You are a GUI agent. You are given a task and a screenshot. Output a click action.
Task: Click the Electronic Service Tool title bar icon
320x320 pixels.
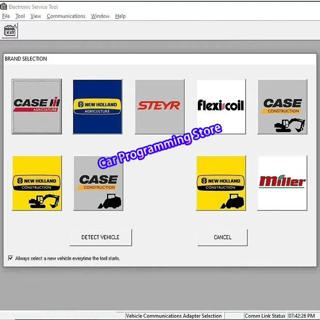(x=3, y=7)
